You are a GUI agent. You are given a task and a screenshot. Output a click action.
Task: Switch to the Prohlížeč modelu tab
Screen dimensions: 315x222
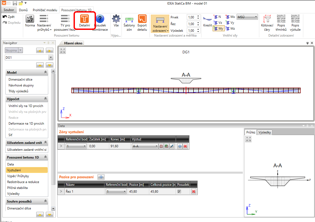coord(45,10)
